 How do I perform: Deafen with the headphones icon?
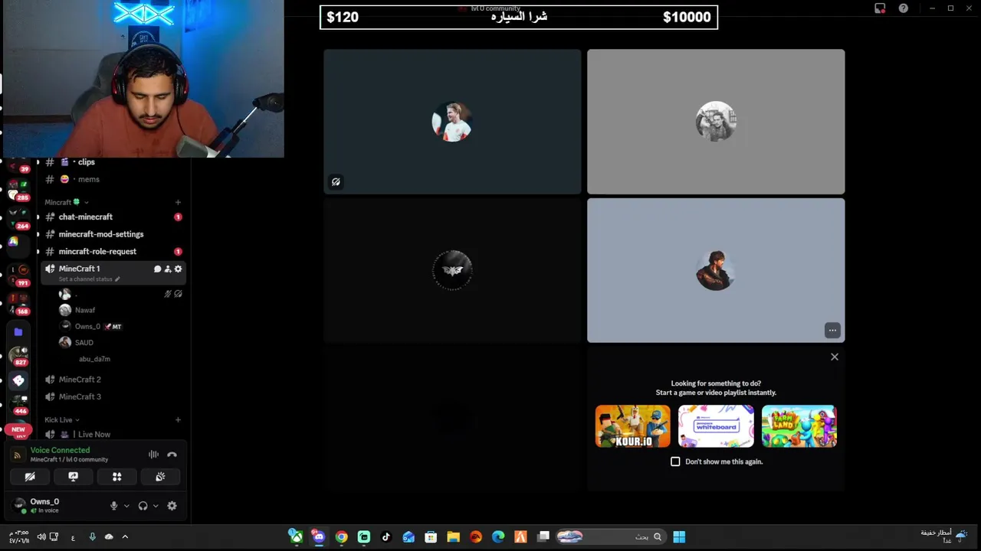point(143,506)
